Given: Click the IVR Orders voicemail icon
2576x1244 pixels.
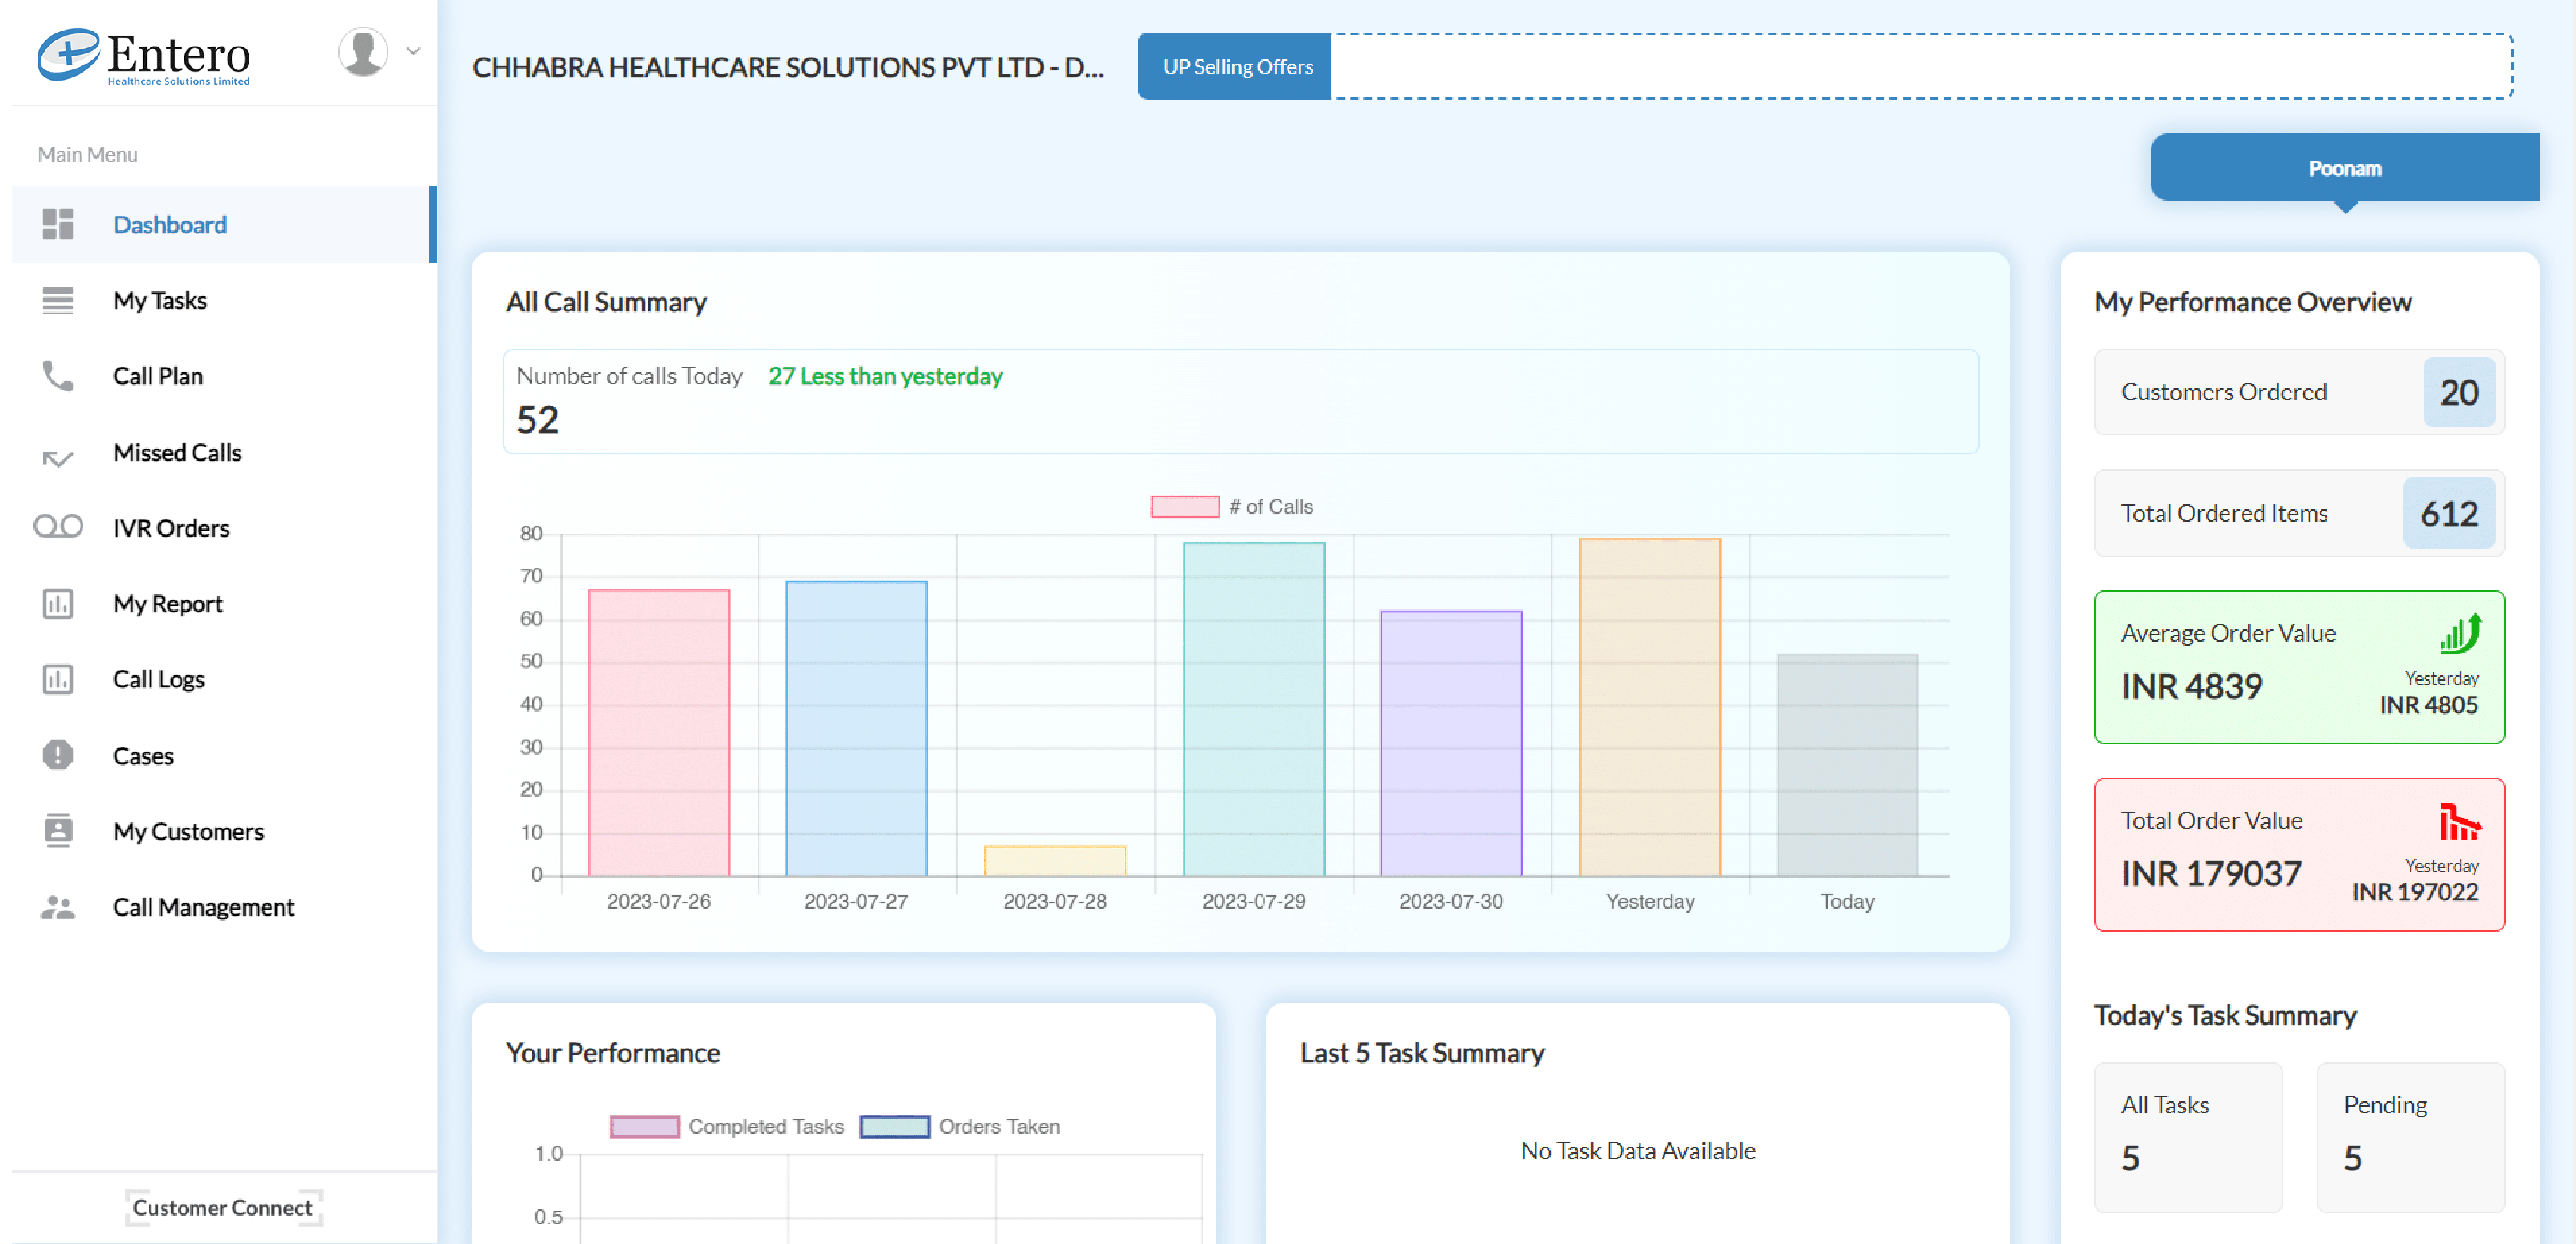Looking at the screenshot, I should click(x=58, y=526).
